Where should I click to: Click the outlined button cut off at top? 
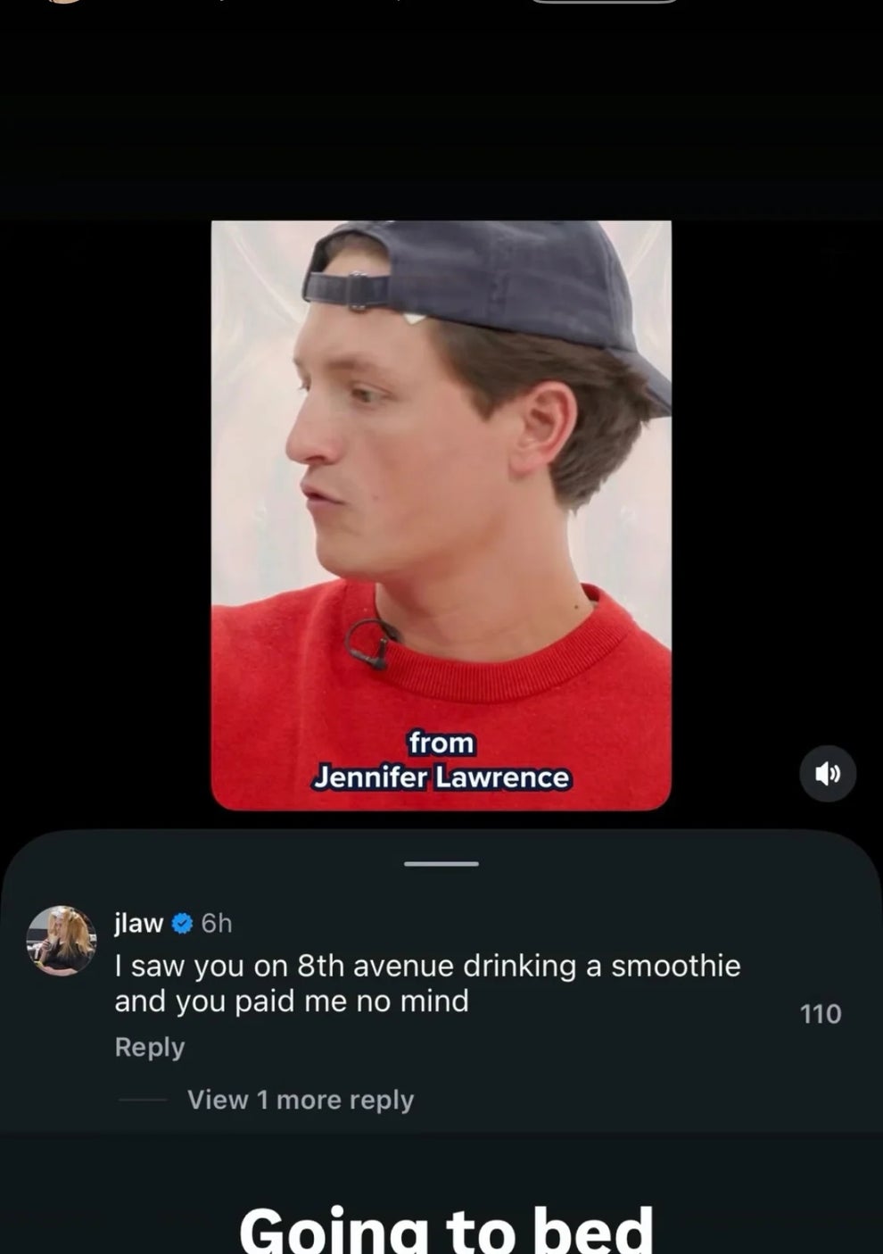pyautogui.click(x=605, y=2)
